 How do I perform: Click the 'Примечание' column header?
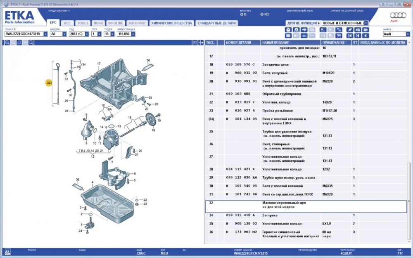point(336,43)
